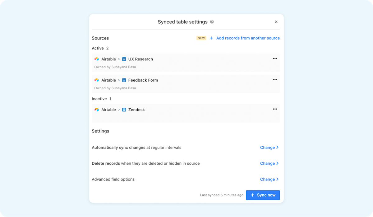Open the options menu for the Zendesk source
The image size is (373, 217).
pyautogui.click(x=275, y=109)
